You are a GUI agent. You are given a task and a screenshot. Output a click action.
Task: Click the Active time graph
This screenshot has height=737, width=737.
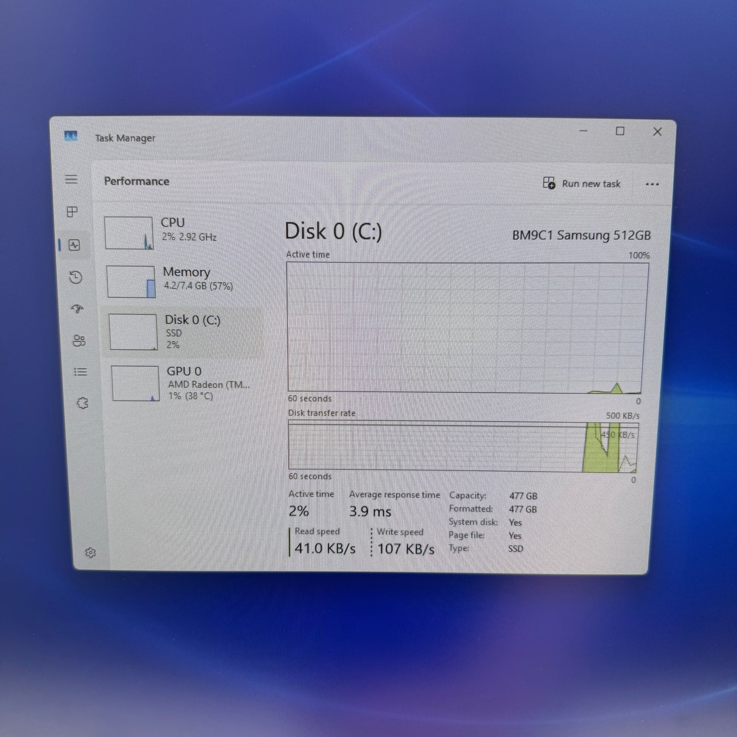466,327
